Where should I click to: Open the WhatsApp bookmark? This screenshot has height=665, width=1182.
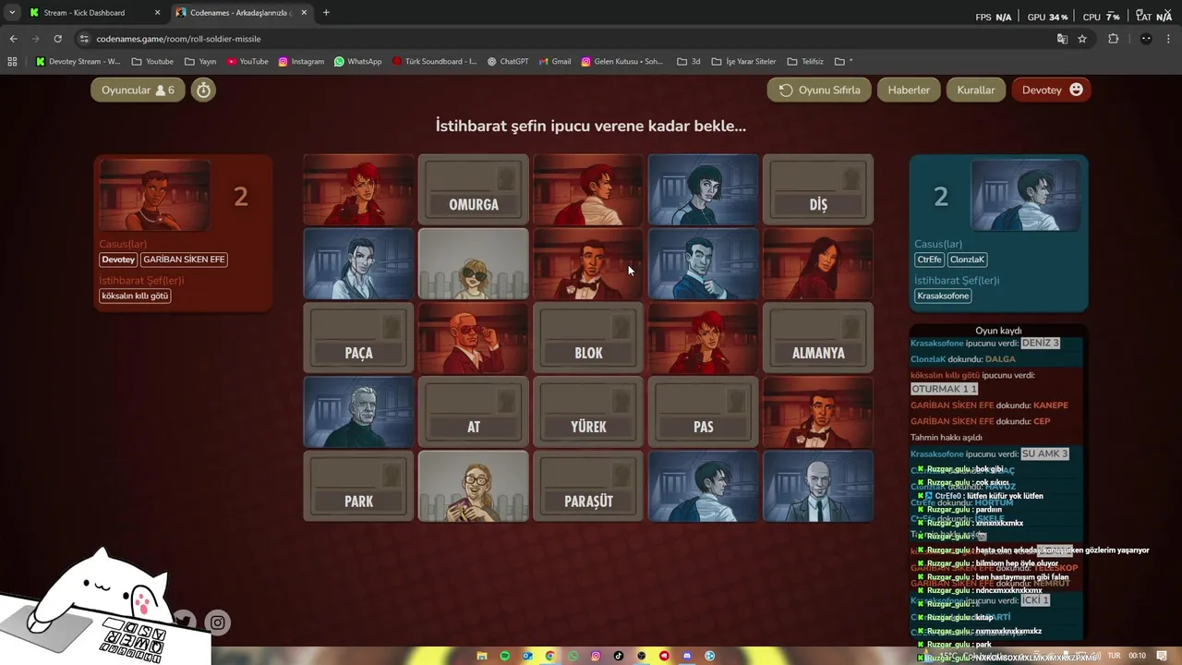(x=358, y=62)
